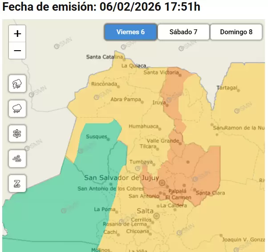Click the Cerrillos label
This screenshot has height=252, width=268.
142,220
